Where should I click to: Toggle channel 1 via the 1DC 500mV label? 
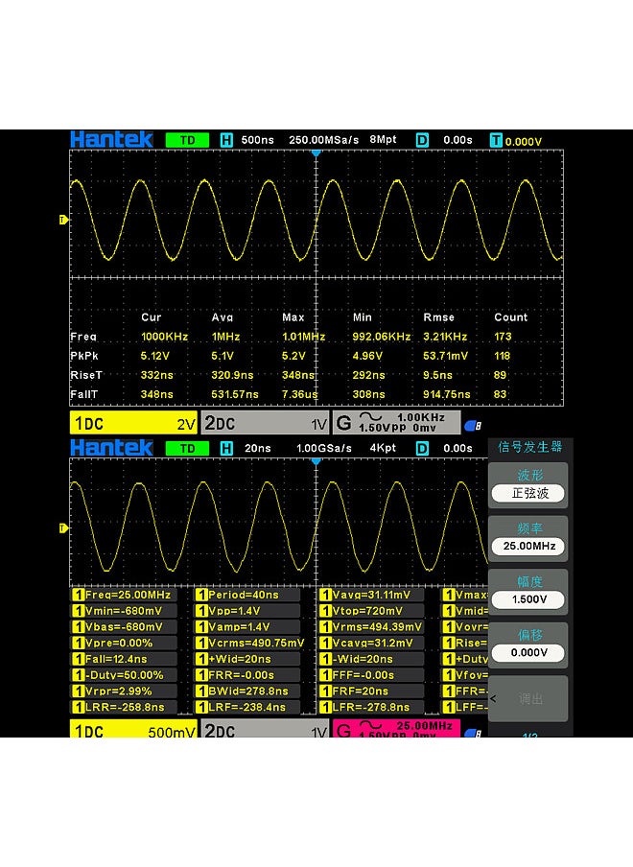[x=133, y=728]
